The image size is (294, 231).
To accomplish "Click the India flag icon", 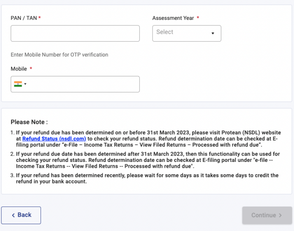I will pos(18,84).
